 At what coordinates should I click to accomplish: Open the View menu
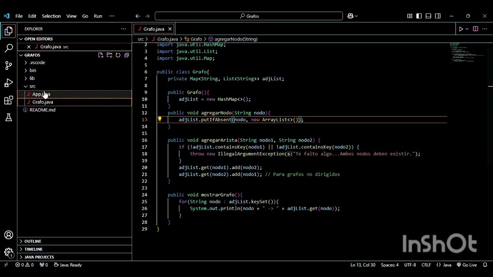71,16
